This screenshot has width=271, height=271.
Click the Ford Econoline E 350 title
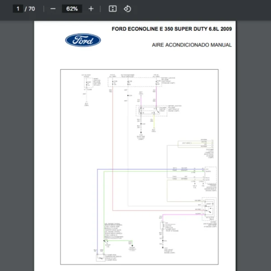tap(172, 29)
